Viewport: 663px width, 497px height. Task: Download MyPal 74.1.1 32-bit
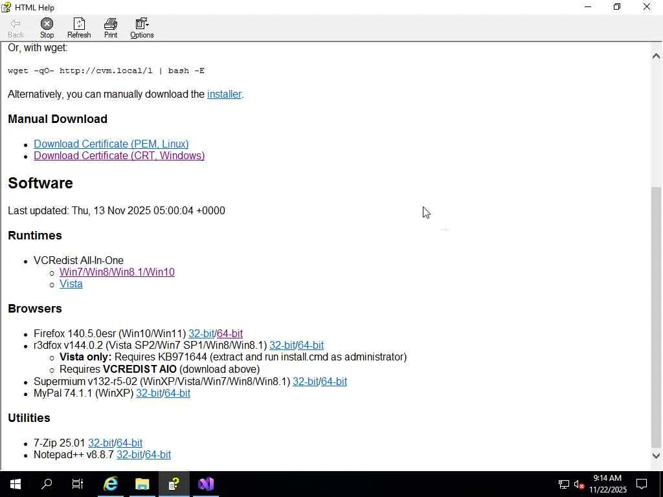(149, 393)
